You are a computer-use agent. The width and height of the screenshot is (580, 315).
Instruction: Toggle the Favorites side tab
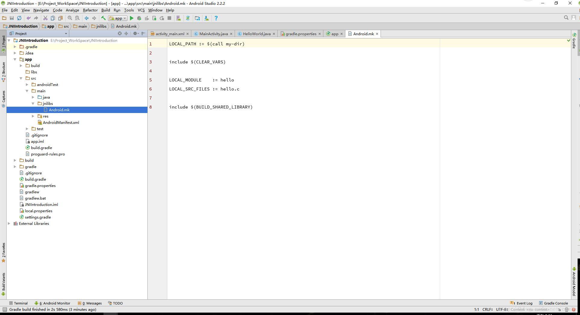point(4,252)
